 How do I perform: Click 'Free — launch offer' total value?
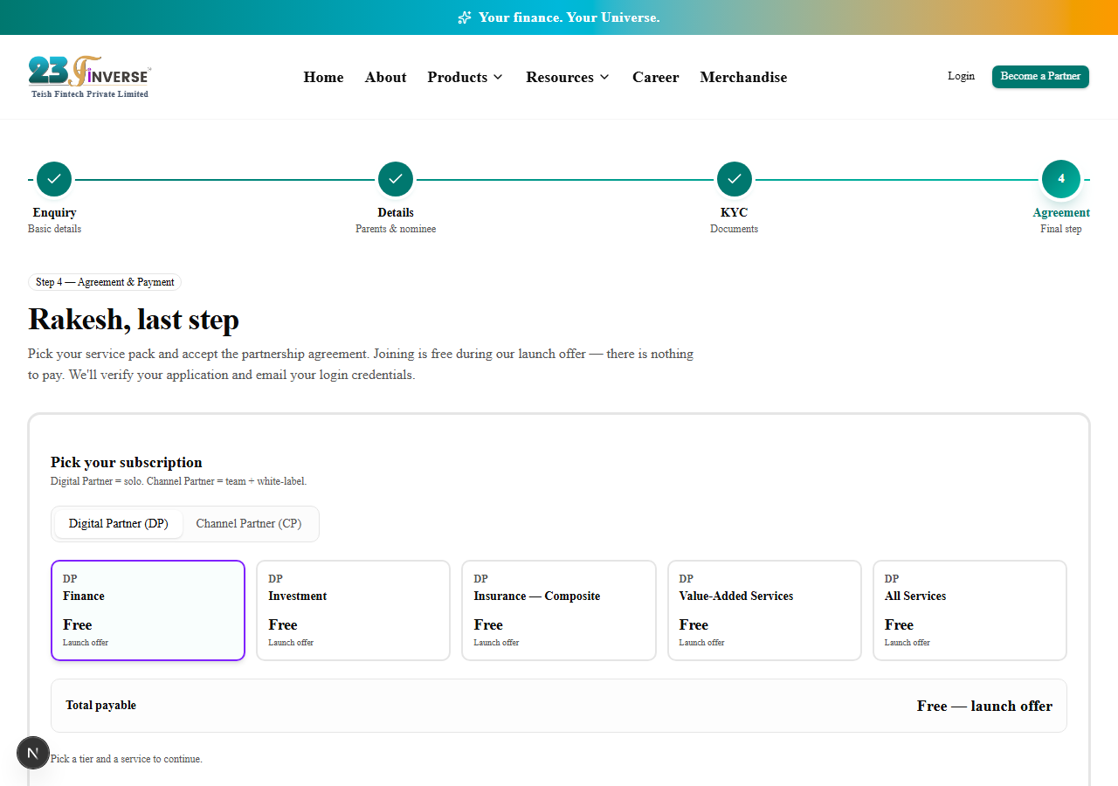(x=984, y=706)
